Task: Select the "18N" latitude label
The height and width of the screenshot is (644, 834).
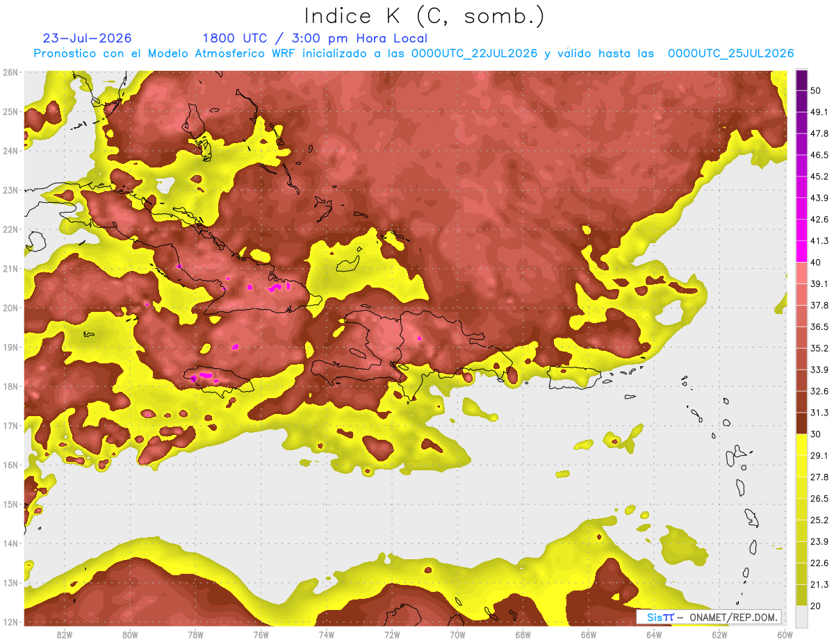Action: pos(10,386)
